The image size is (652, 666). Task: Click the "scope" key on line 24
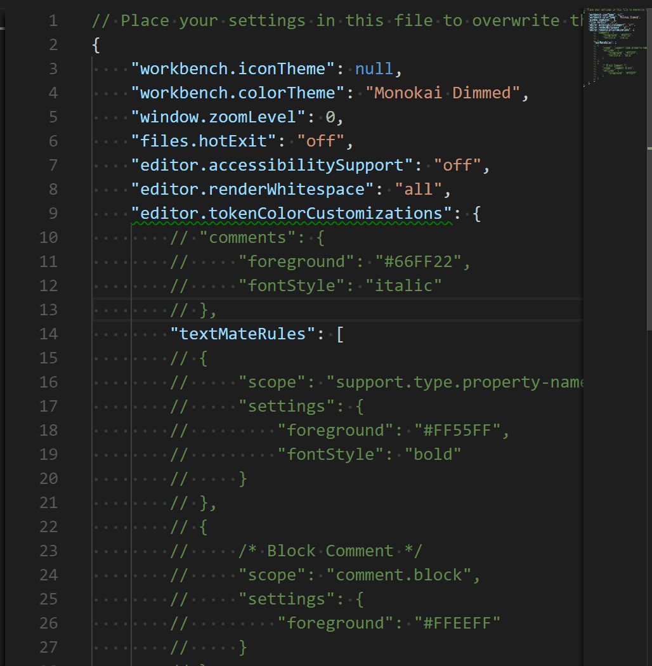(272, 575)
